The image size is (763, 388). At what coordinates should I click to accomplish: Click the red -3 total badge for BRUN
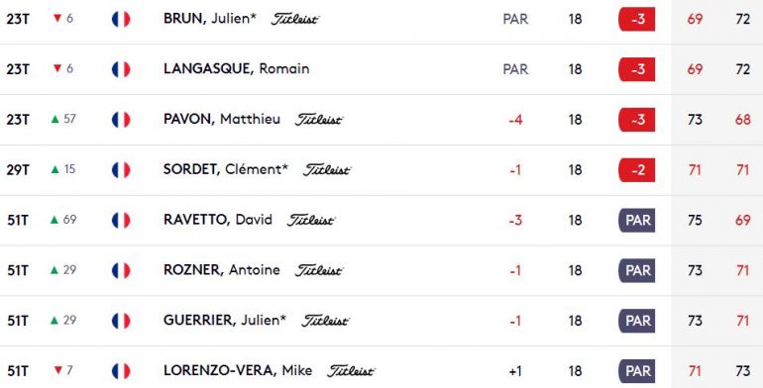[x=636, y=19]
